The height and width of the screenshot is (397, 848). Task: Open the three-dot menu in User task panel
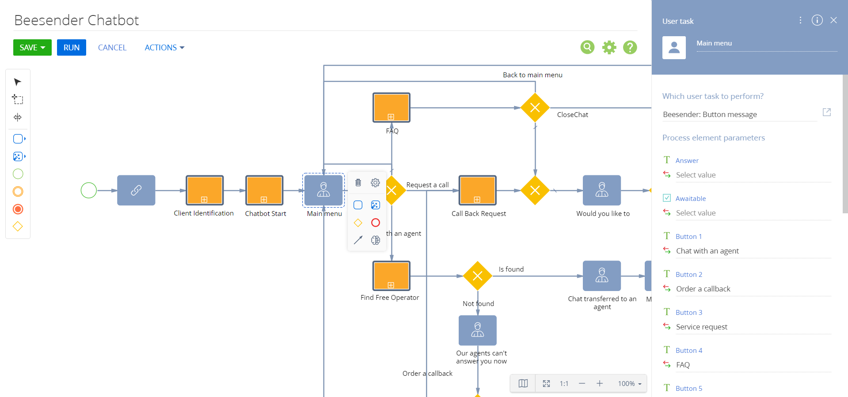(x=800, y=20)
